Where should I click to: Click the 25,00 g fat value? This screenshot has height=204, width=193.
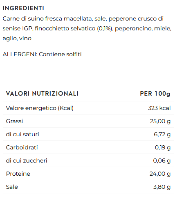[x=160, y=121]
